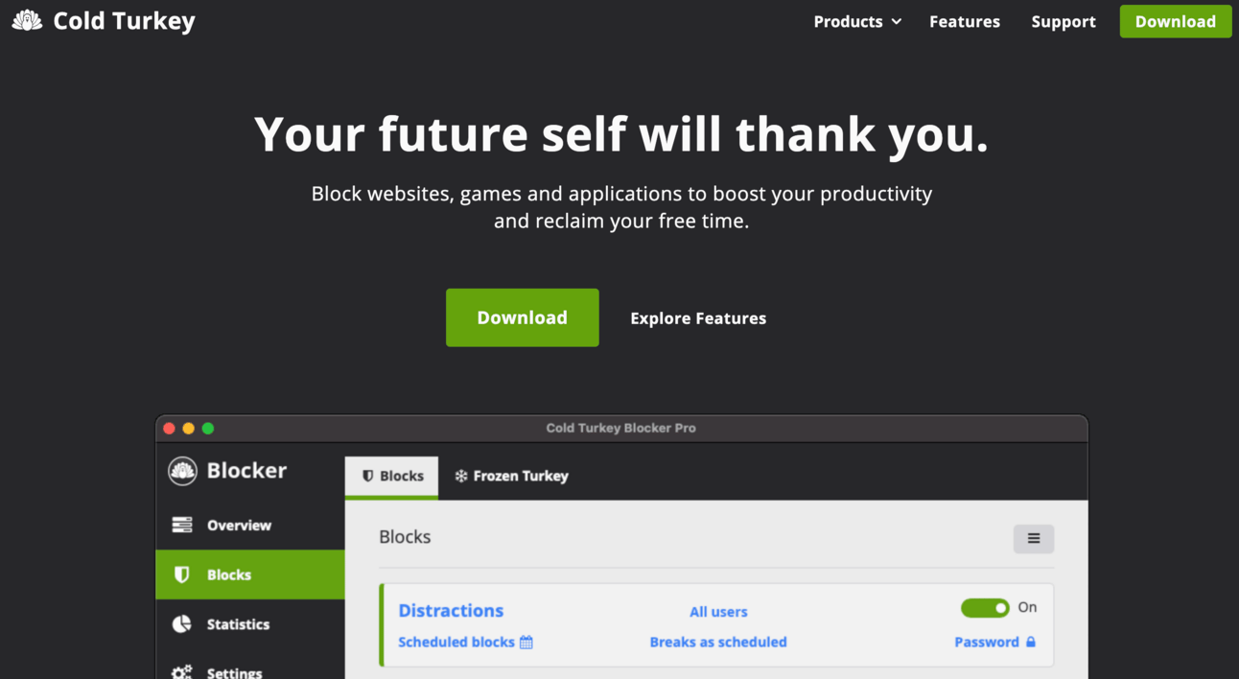Screen dimensions: 1239x679
Task: Click the Cold Turkey brand name text
Action: click(x=124, y=20)
